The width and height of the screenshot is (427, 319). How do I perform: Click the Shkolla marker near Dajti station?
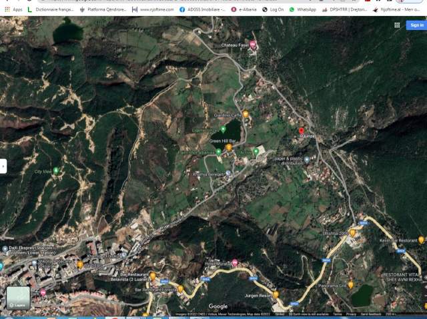pos(34,262)
